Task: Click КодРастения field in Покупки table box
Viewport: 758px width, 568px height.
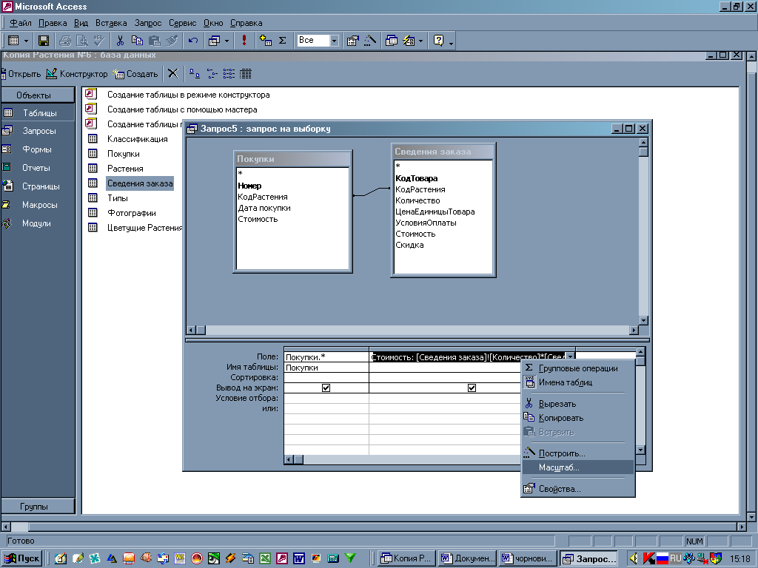Action: 263,197
